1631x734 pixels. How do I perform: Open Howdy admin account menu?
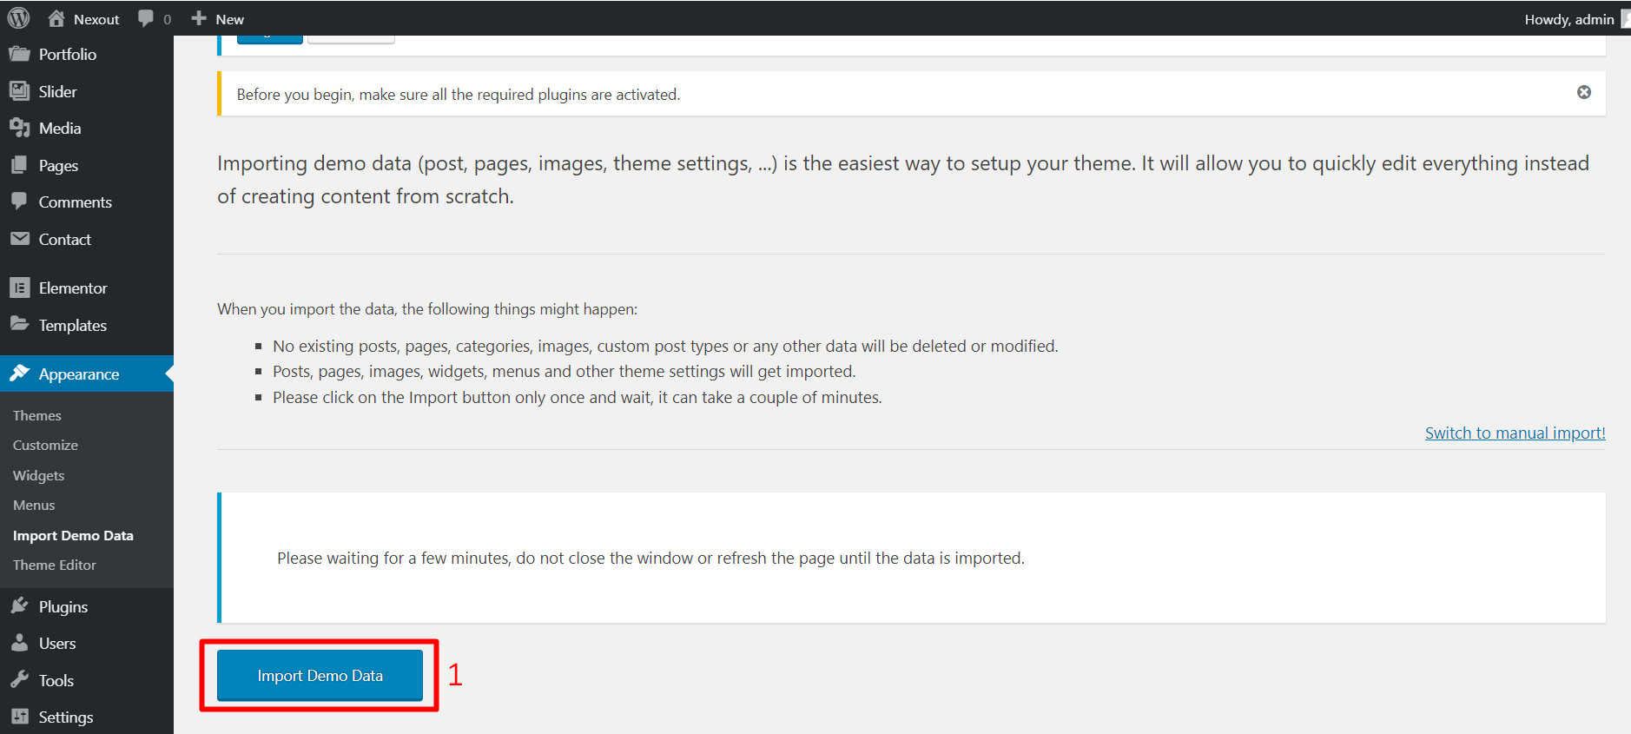(1570, 19)
